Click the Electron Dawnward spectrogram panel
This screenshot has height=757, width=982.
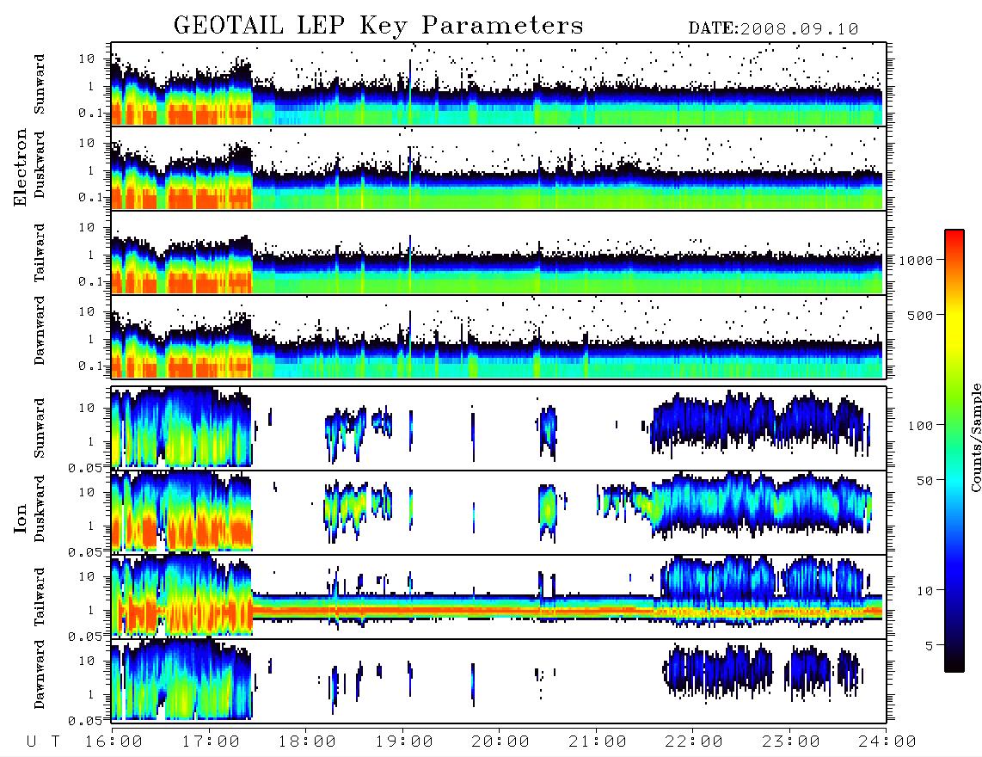[499, 337]
